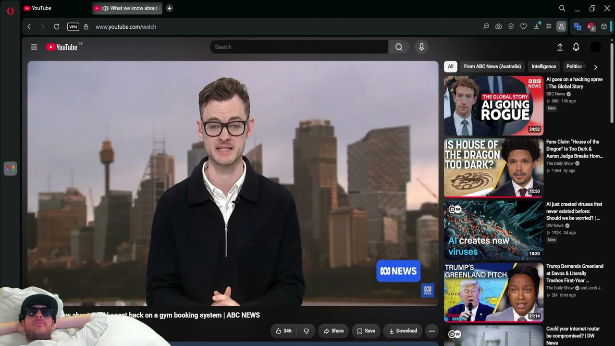The image size is (615, 346).
Task: Save the video to a playlist
Action: click(366, 331)
